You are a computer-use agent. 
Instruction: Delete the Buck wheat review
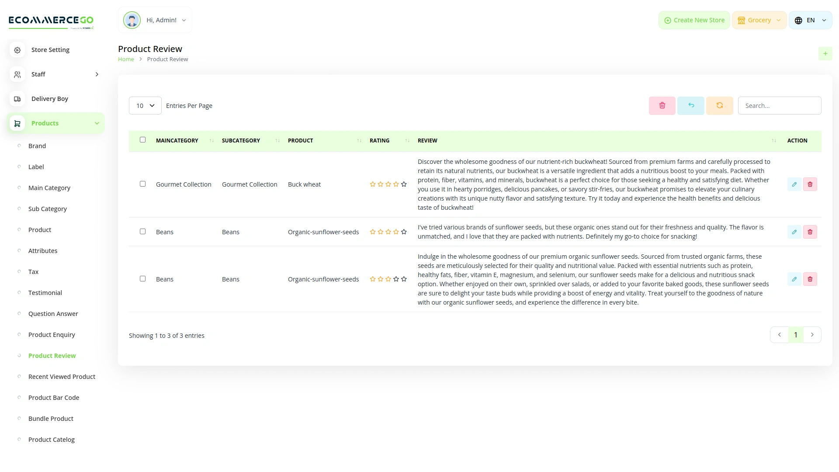810,184
